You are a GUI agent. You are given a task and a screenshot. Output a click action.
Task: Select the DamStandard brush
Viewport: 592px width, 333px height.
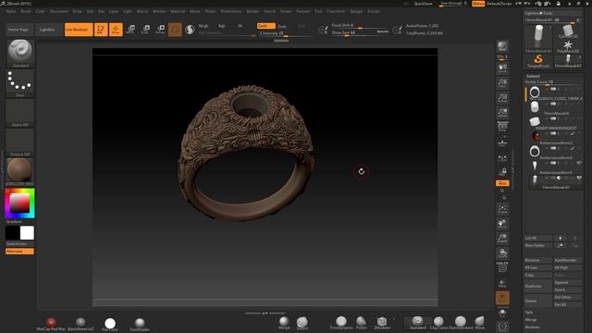[461, 323]
